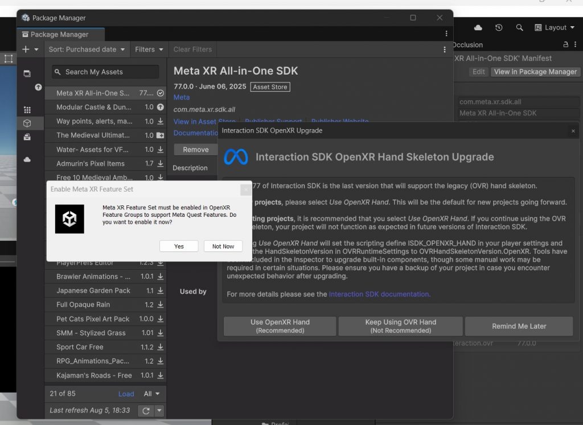This screenshot has height=425, width=583.
Task: Select the Rect tool in Scene view
Action: [x=8, y=59]
